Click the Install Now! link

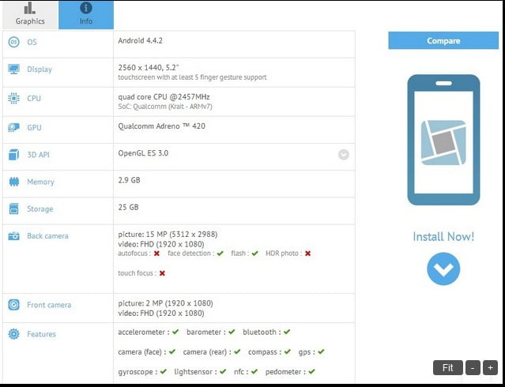[443, 236]
